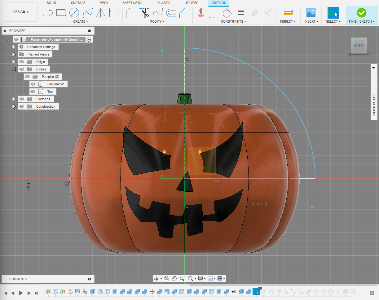Viewport: 379px width, 300px height.
Task: Activate the Pan tool in navigation bar
Action: click(174, 278)
